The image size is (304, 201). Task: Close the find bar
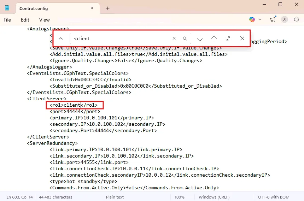[242, 39]
